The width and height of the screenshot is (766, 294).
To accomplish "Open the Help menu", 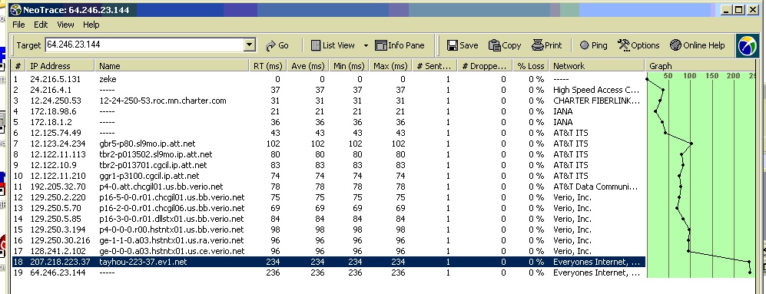I will (x=91, y=25).
